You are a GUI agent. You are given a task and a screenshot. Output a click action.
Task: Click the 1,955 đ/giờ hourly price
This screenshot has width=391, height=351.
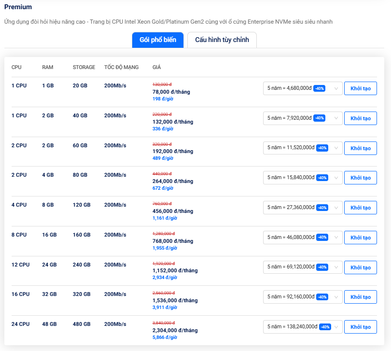(x=165, y=248)
